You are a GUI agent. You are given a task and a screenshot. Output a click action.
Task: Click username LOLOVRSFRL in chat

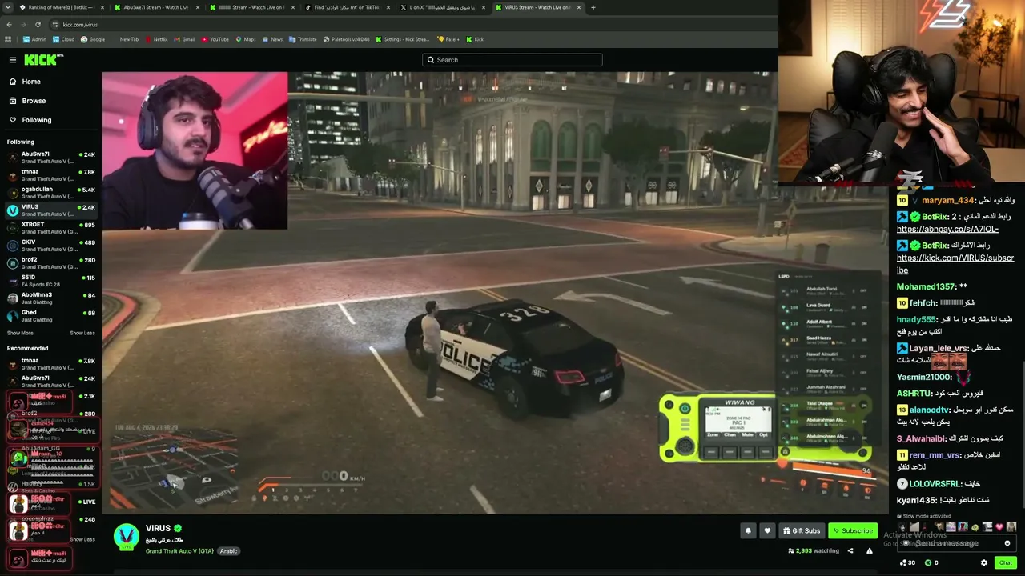[x=935, y=484]
